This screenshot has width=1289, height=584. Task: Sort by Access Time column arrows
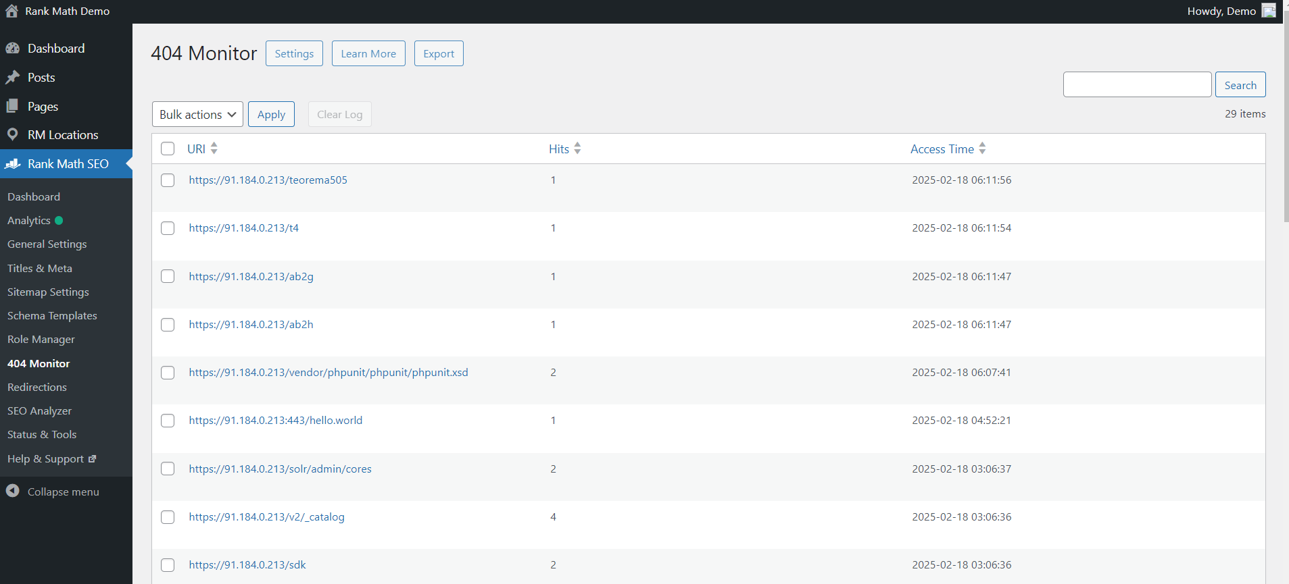tap(982, 149)
